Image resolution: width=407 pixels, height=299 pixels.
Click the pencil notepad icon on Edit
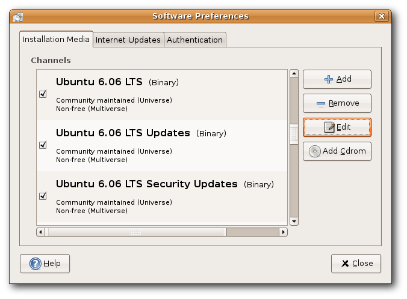[x=329, y=127]
